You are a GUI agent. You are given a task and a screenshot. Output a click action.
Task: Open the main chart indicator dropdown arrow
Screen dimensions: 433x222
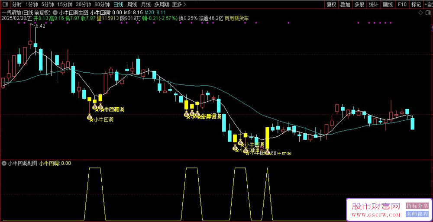pos(55,13)
